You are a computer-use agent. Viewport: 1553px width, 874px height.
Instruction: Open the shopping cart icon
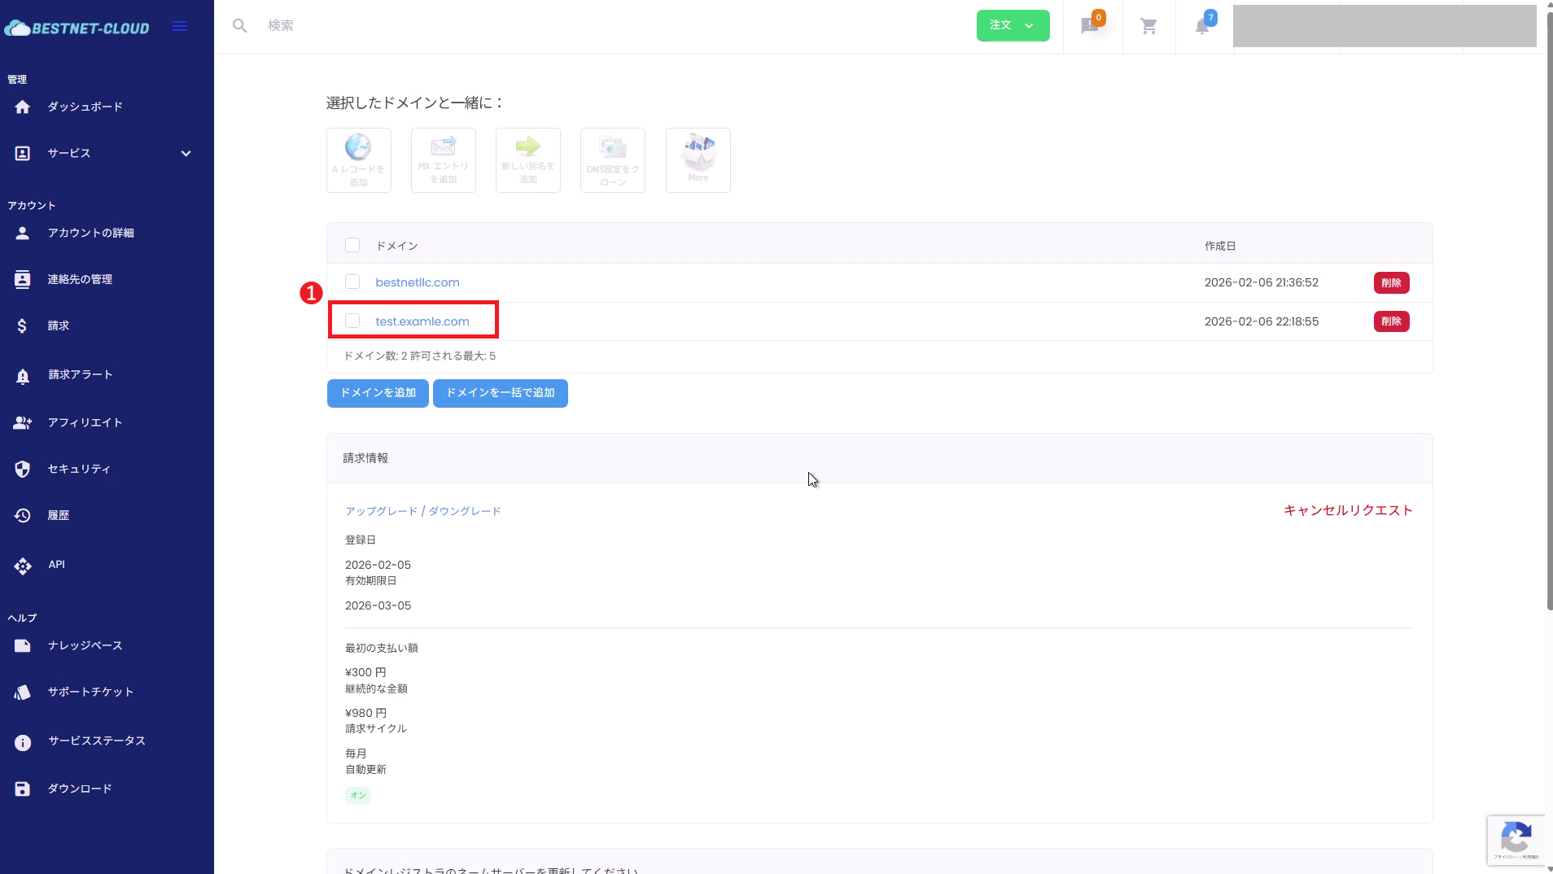(1148, 27)
